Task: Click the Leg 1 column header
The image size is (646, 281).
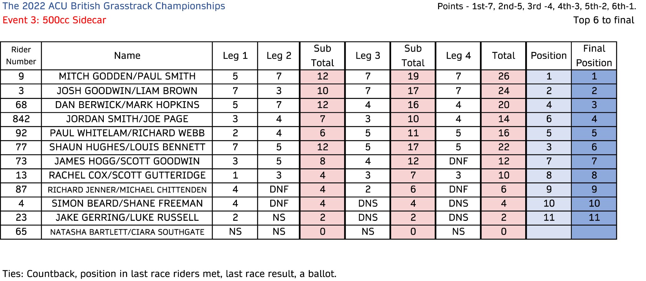Action: tap(235, 56)
